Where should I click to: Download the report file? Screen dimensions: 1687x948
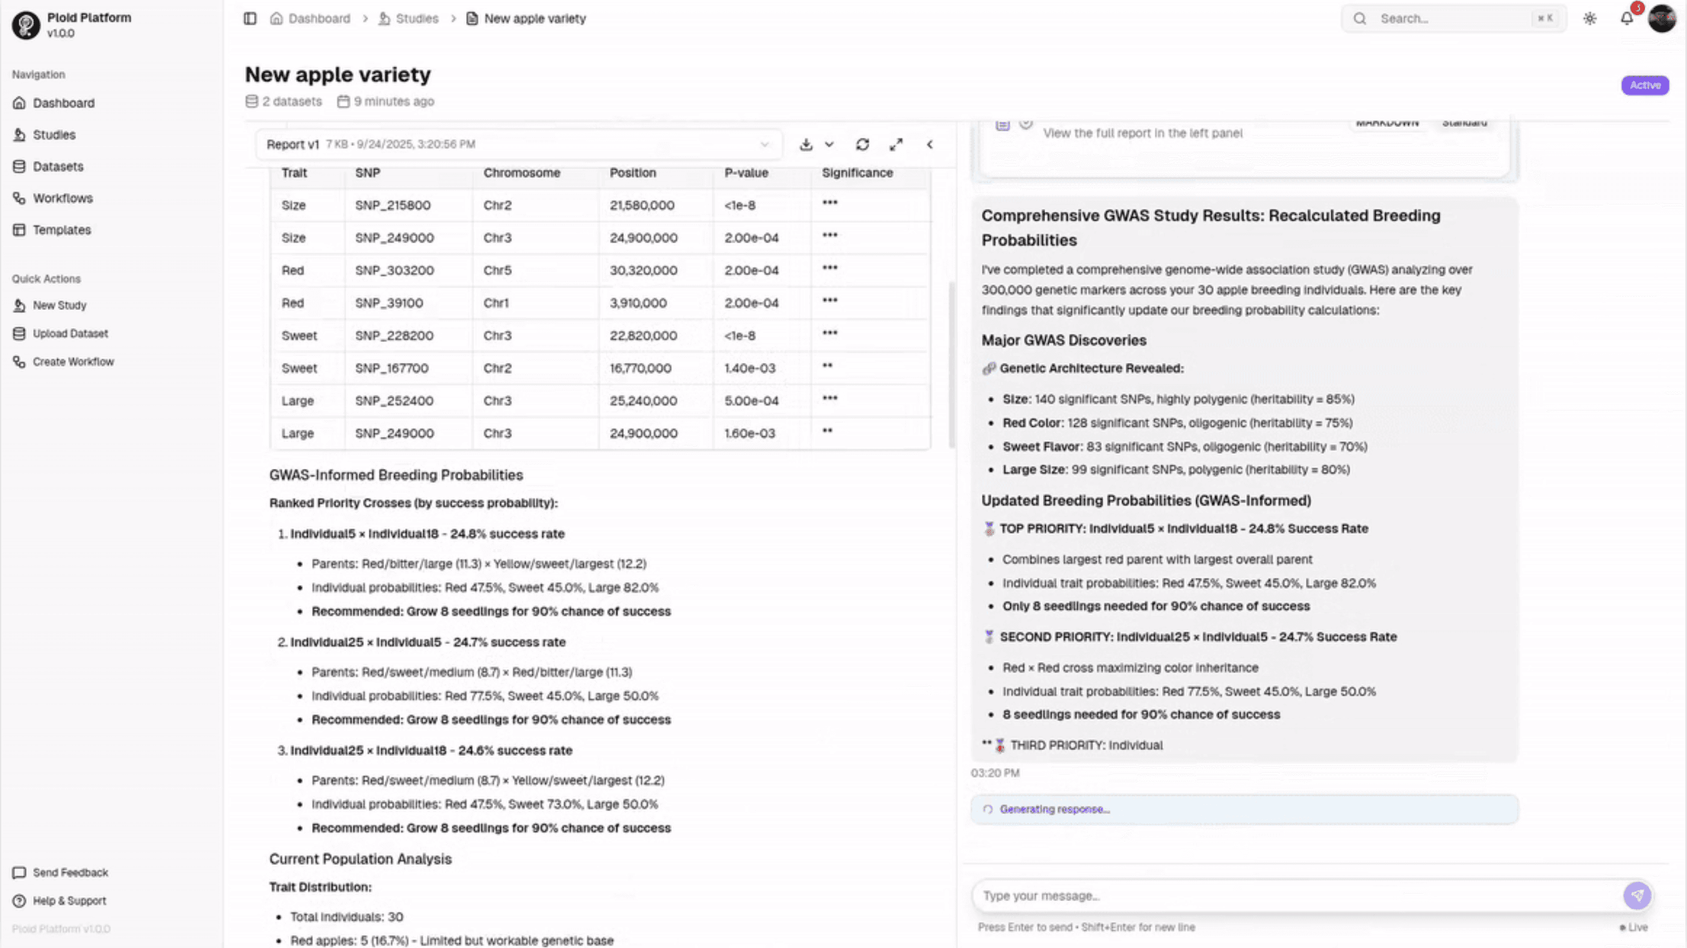click(x=806, y=144)
